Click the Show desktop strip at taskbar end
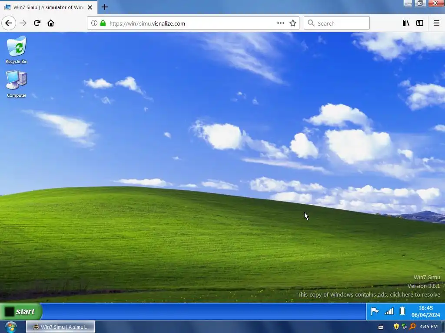The image size is (445, 333). pos(443,327)
